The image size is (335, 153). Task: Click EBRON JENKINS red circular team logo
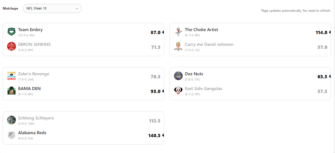point(12,46)
